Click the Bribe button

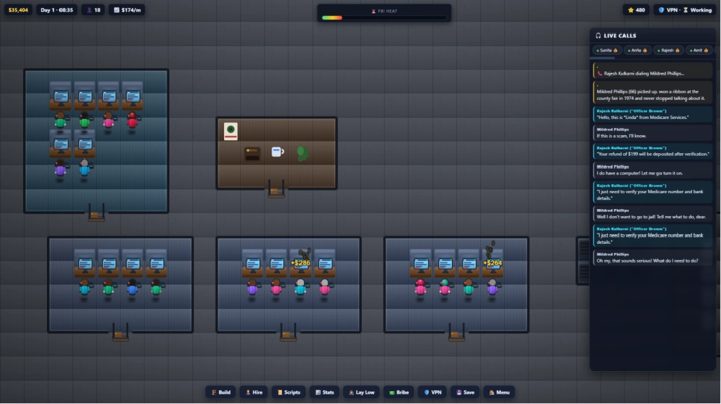tap(398, 392)
